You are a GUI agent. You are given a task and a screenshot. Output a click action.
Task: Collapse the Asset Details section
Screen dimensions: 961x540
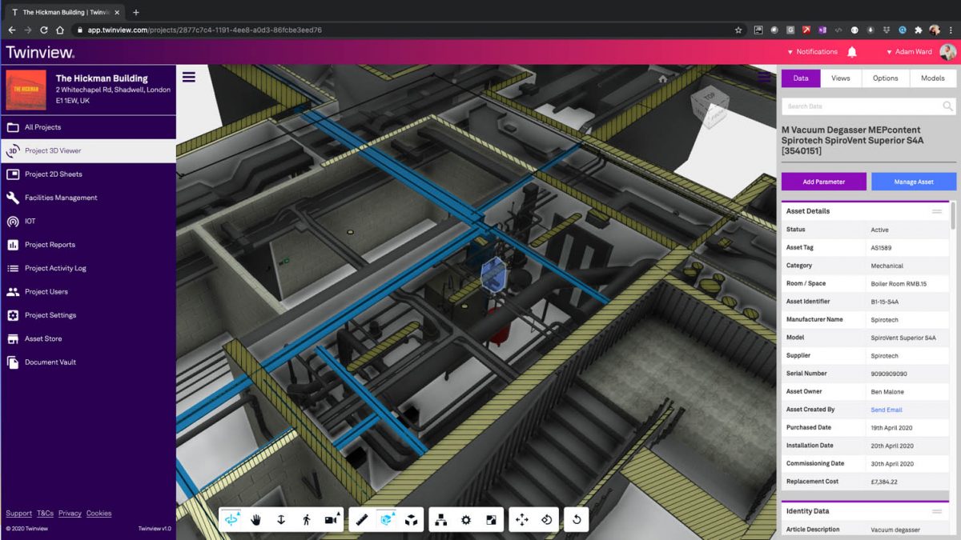point(936,211)
